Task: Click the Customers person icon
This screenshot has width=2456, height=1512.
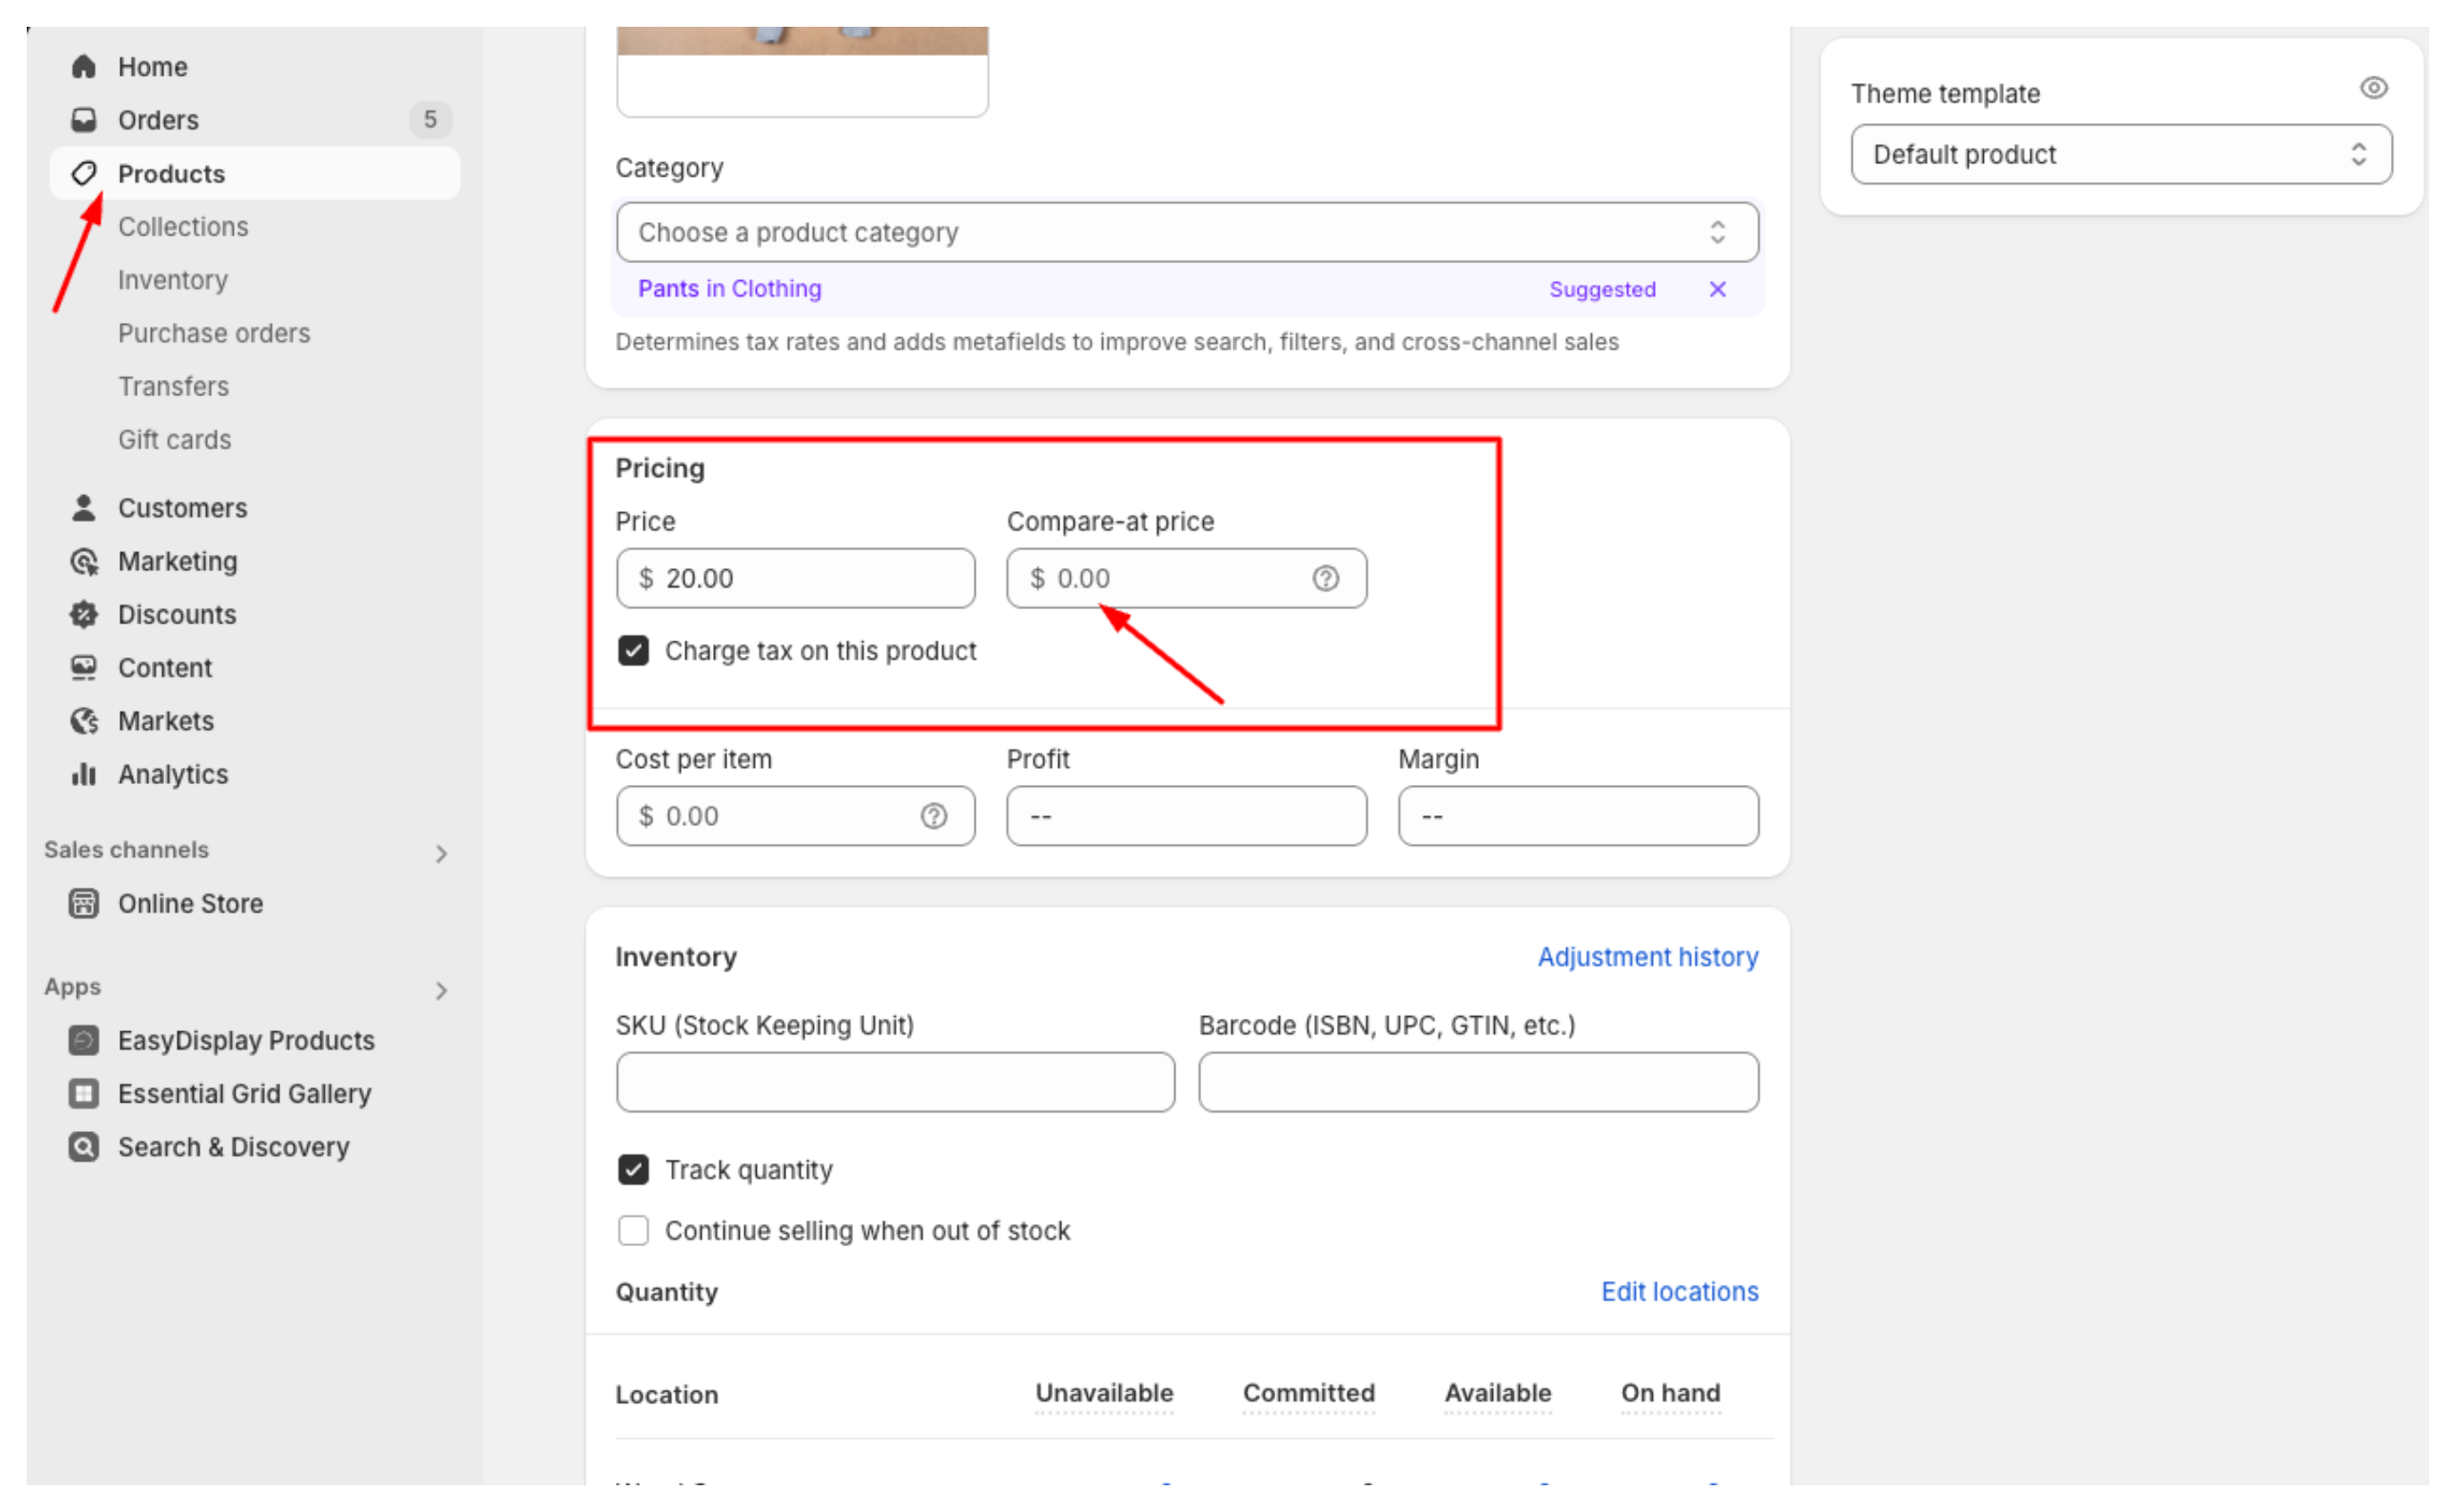Action: (x=83, y=508)
